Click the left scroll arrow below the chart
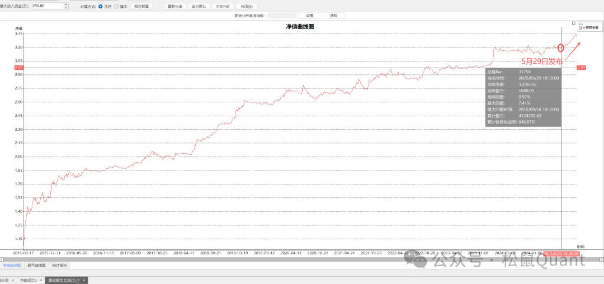The height and width of the screenshot is (284, 604). pos(2,259)
